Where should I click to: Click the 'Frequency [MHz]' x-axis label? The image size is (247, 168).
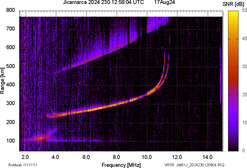tap(121, 165)
